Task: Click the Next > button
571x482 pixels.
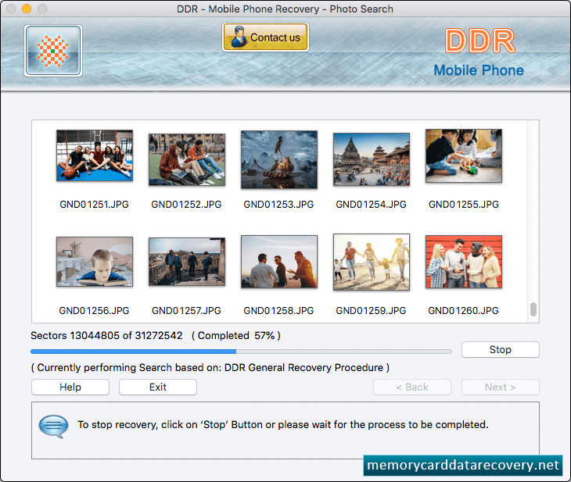Action: click(x=501, y=387)
